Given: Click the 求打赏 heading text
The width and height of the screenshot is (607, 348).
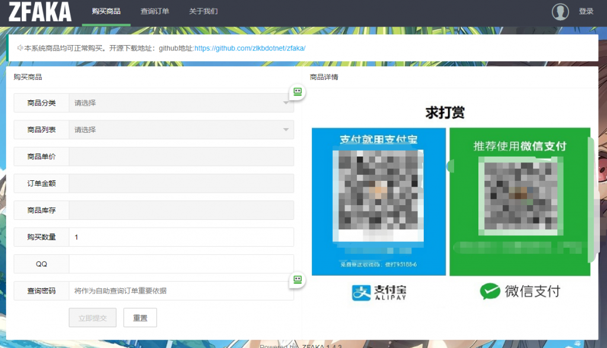Looking at the screenshot, I should click(445, 113).
